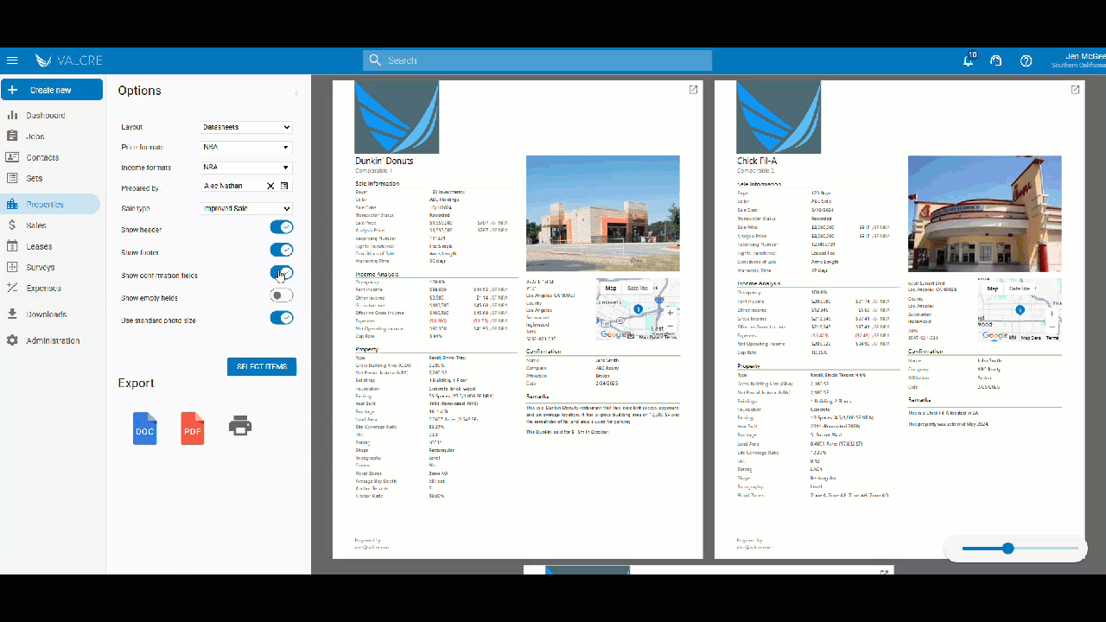This screenshot has height=622, width=1106.
Task: Open the Sales section
Action: (x=36, y=225)
